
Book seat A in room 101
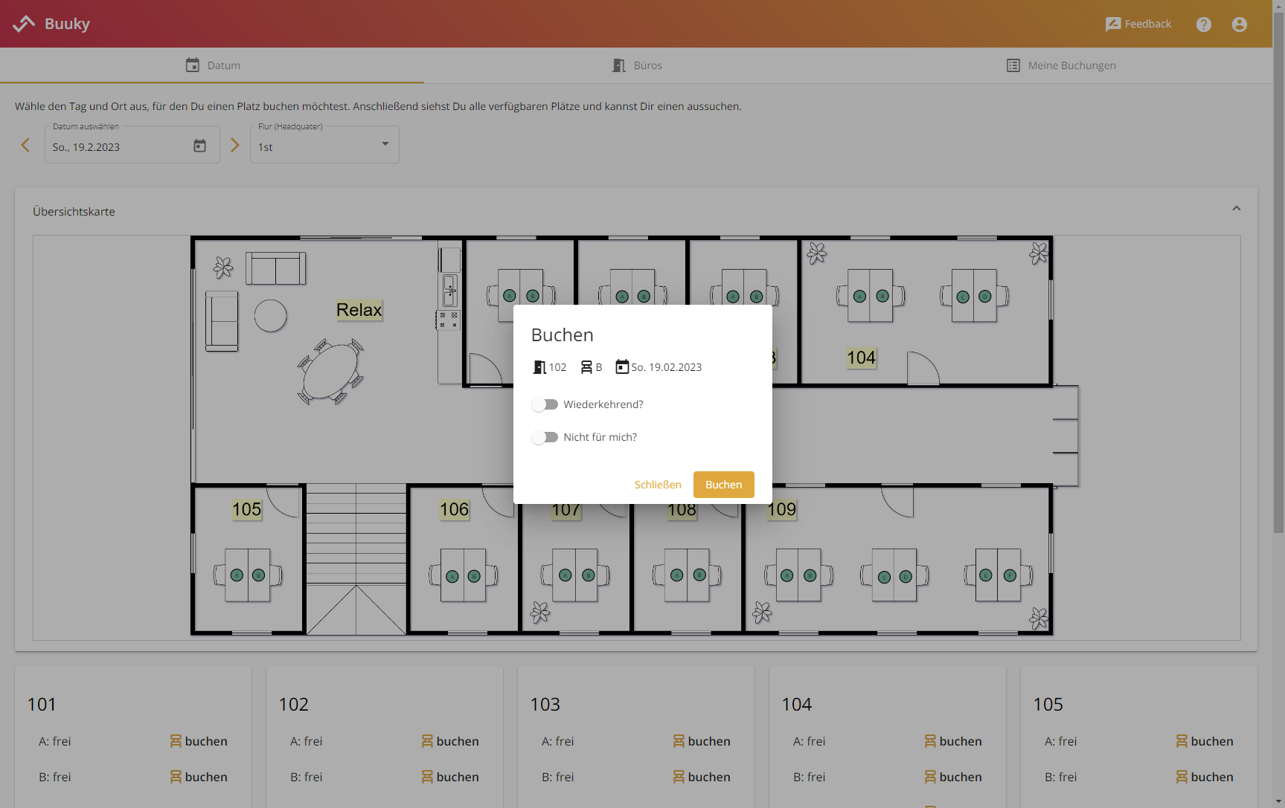tap(199, 741)
